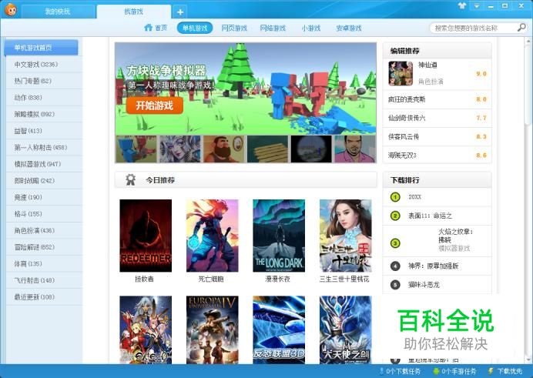Select the sniper scope banner thumbnail
Screen dimensions: 533x378
point(311,149)
